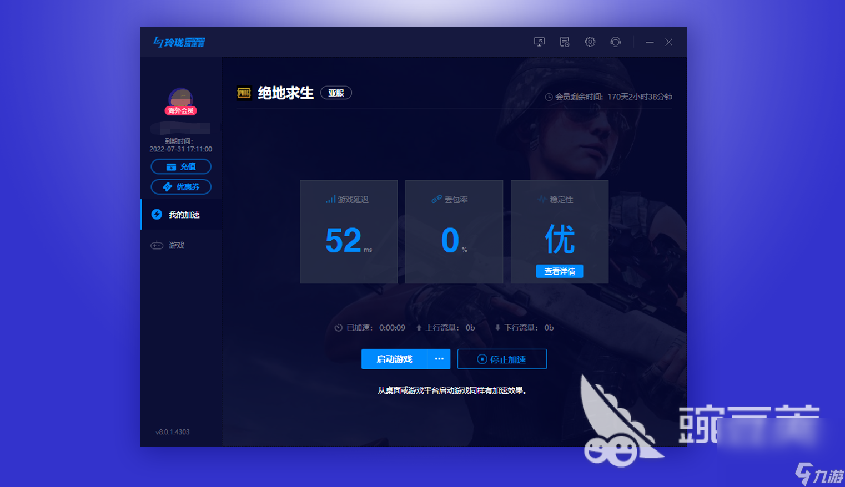Close the 玲珑加速器 window
845x487 pixels.
pos(668,42)
